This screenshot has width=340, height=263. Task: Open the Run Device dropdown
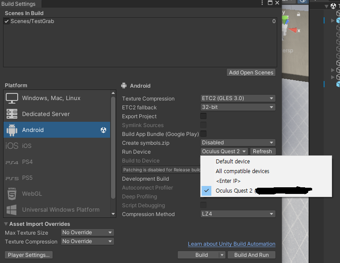(224, 151)
